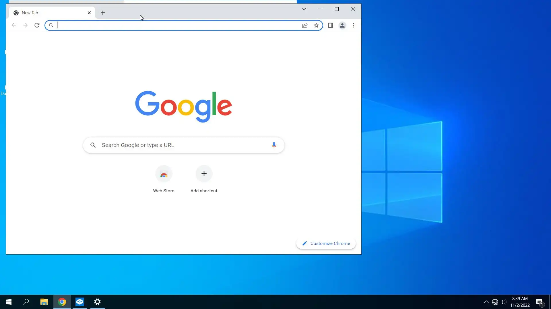
Task: Open Chrome three-dot menu
Action: [x=354, y=25]
